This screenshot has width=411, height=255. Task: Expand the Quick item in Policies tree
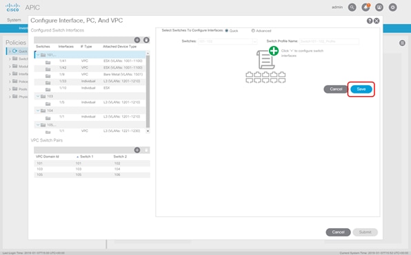(10, 52)
